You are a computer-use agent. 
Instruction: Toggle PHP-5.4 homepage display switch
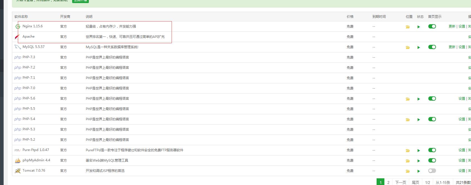click(x=432, y=119)
